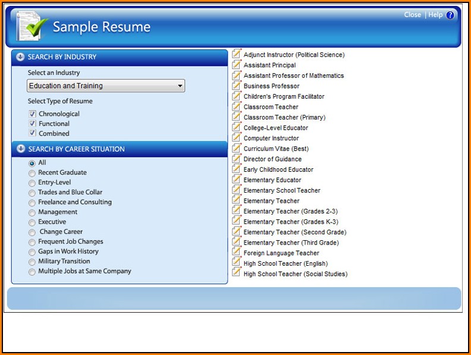471x355 pixels.
Task: Click the document icon beside Computer Instructor
Action: (236, 138)
